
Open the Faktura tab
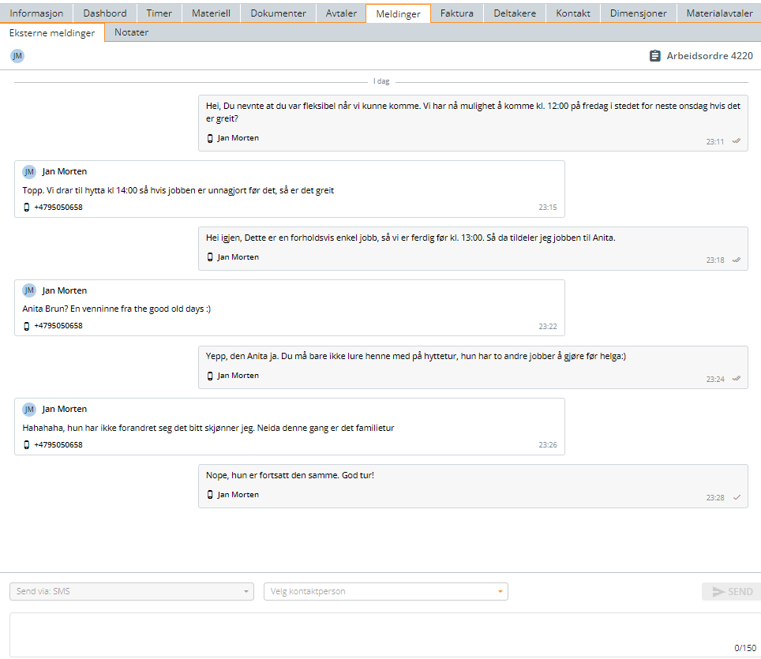[457, 13]
